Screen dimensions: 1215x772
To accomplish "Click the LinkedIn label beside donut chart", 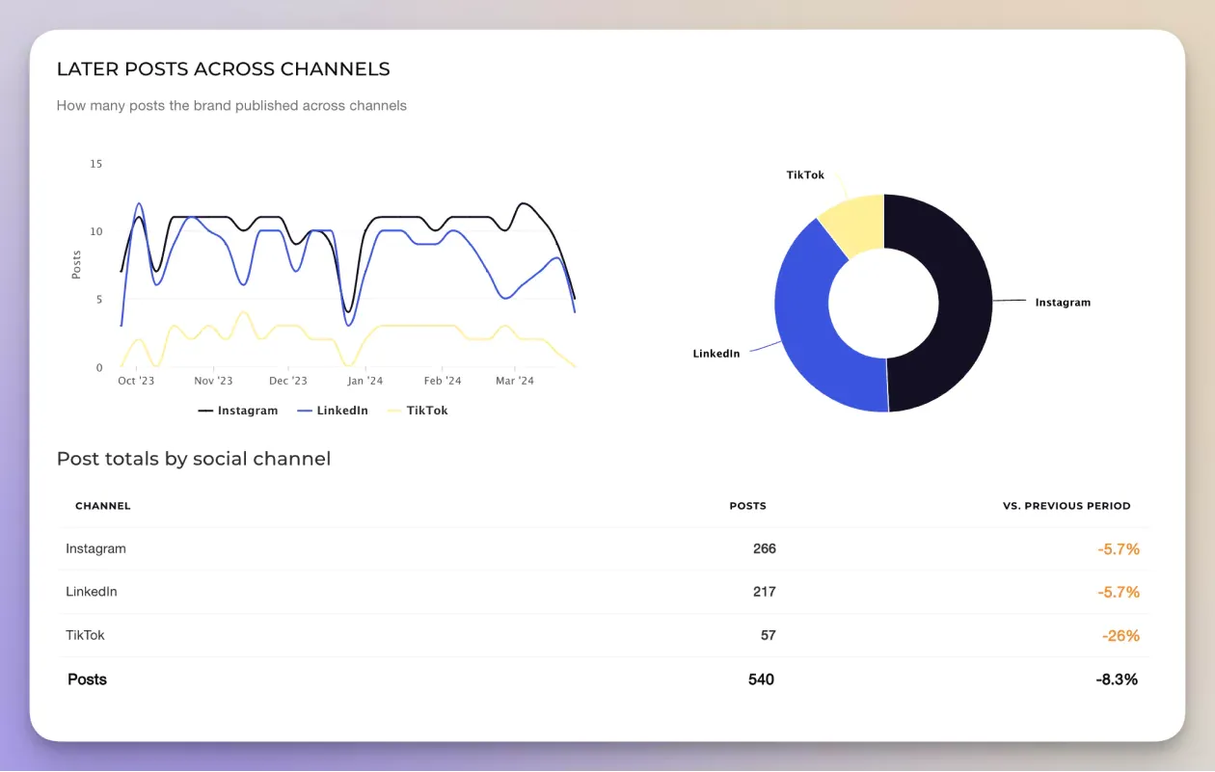I will [716, 354].
